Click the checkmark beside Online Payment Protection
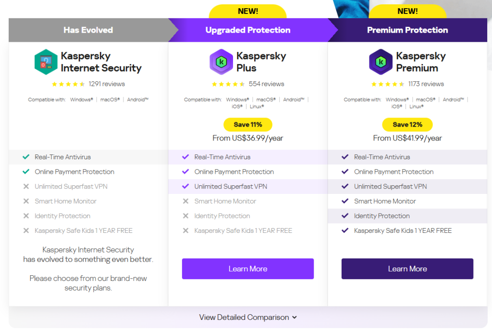The image size is (492, 332). point(26,172)
